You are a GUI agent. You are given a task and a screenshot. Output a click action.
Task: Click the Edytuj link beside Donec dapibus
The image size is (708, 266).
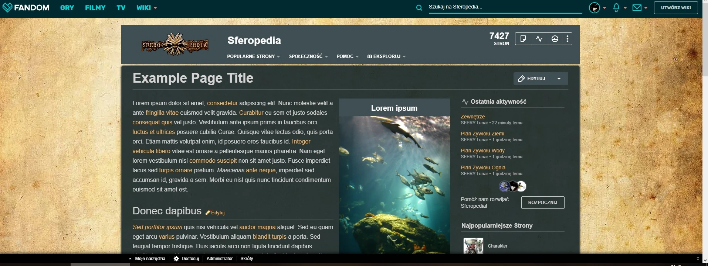pyautogui.click(x=215, y=213)
